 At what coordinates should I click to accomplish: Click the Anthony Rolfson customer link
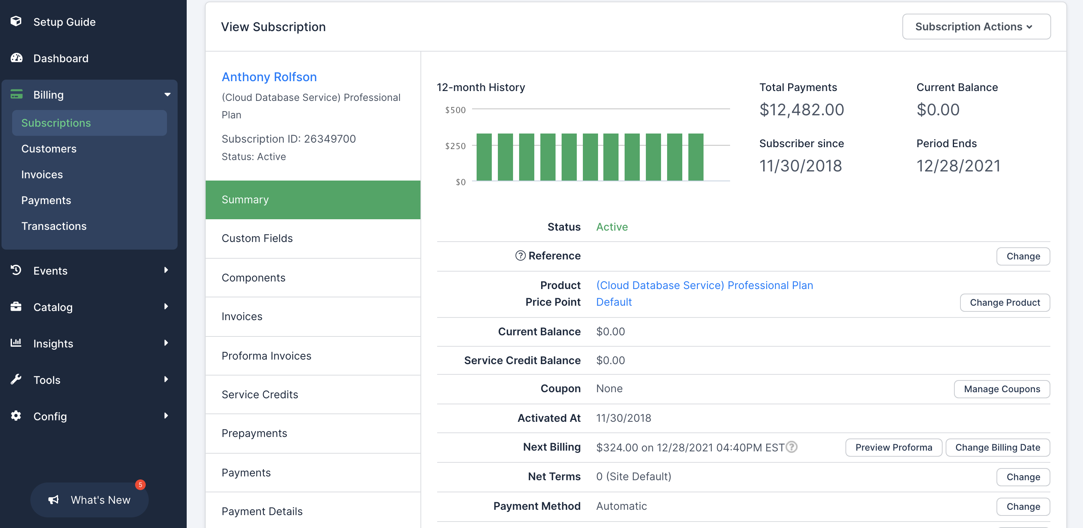[269, 77]
